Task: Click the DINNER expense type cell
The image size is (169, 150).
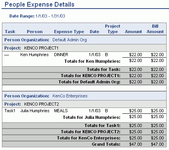Action: pyautogui.click(x=61, y=55)
